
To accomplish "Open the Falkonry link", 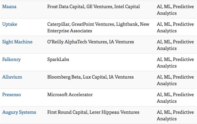I will click(x=11, y=59).
